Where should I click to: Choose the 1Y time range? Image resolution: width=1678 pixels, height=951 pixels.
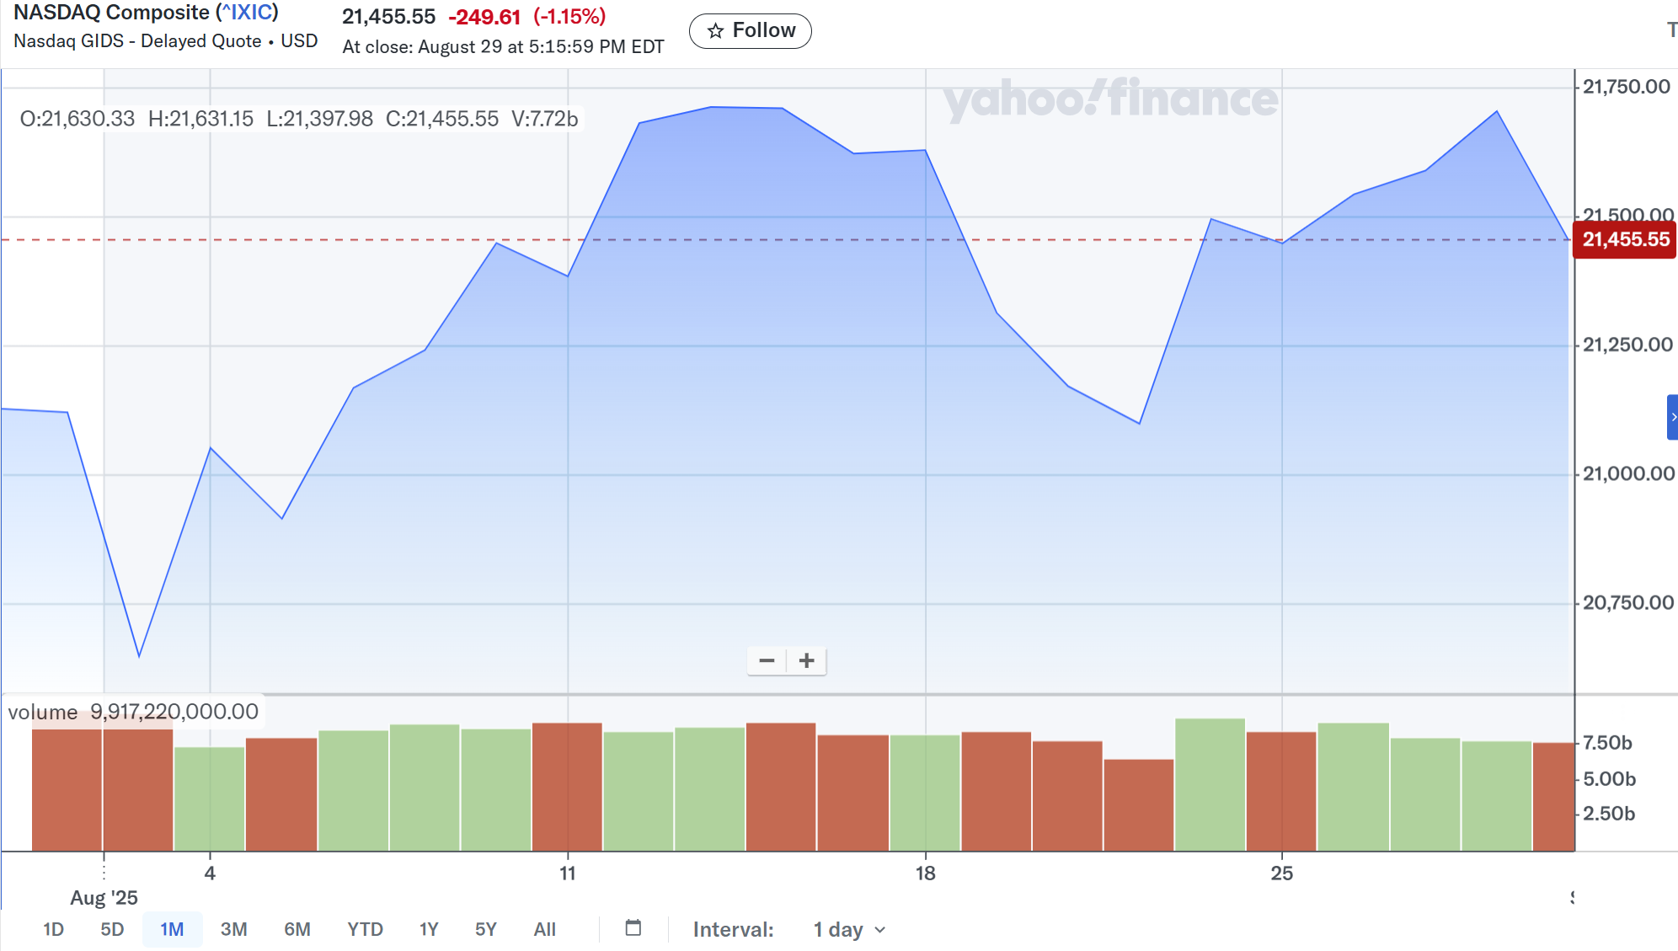tap(429, 929)
